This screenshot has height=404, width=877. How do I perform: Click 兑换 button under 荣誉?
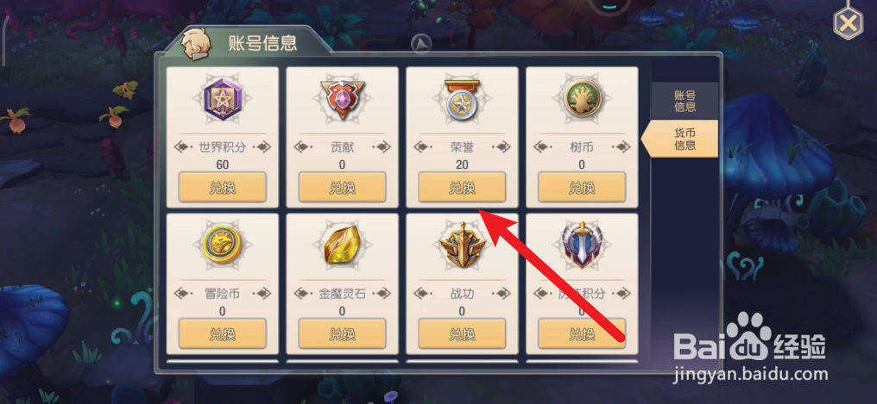coord(462,188)
